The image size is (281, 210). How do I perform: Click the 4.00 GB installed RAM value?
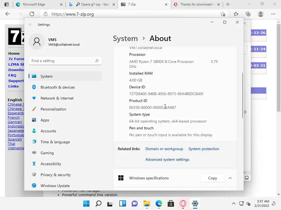pyautogui.click(x=136, y=80)
